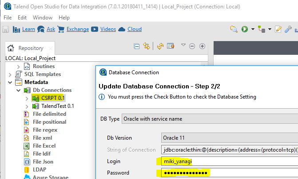Open the Window menu
298x179 pixels.
click(x=43, y=18)
